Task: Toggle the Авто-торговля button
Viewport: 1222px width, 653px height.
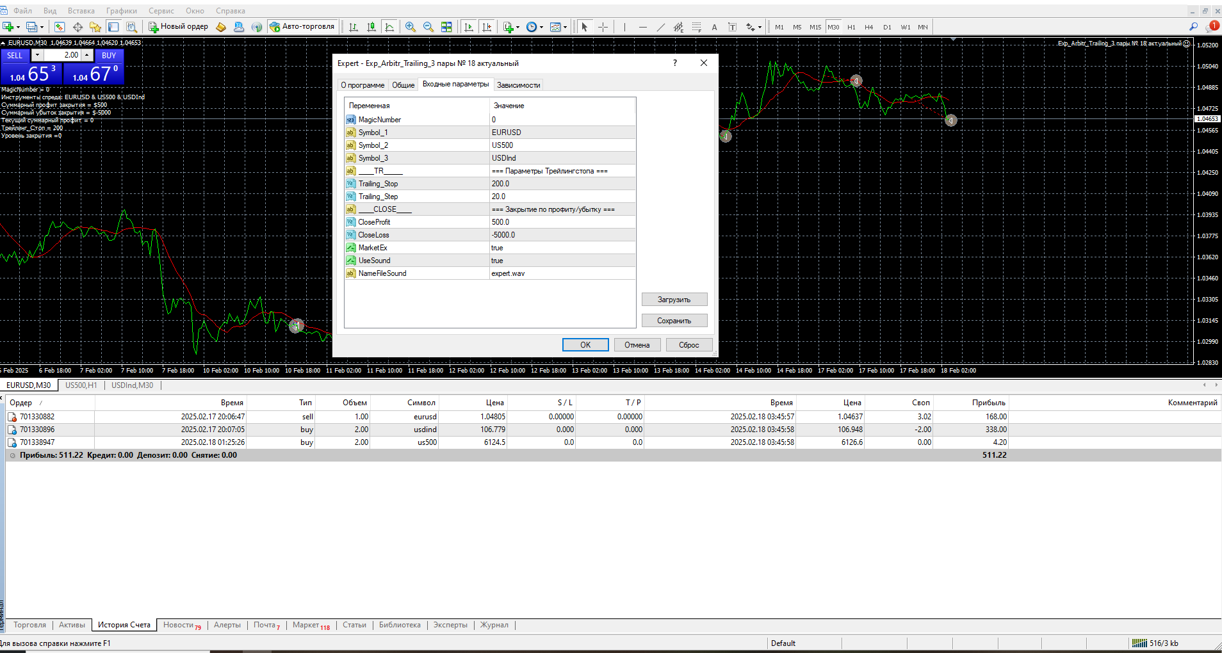Action: pyautogui.click(x=302, y=27)
